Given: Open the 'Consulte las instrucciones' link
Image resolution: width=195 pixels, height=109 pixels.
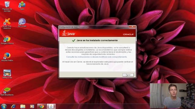Looking at the screenshot, I should [x=97, y=57].
